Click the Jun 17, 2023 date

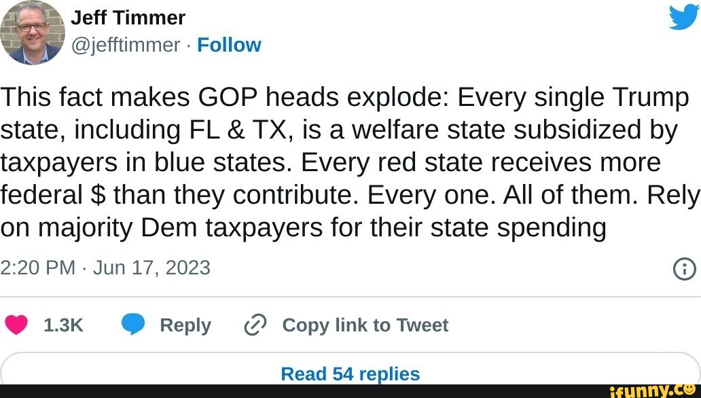151,268
